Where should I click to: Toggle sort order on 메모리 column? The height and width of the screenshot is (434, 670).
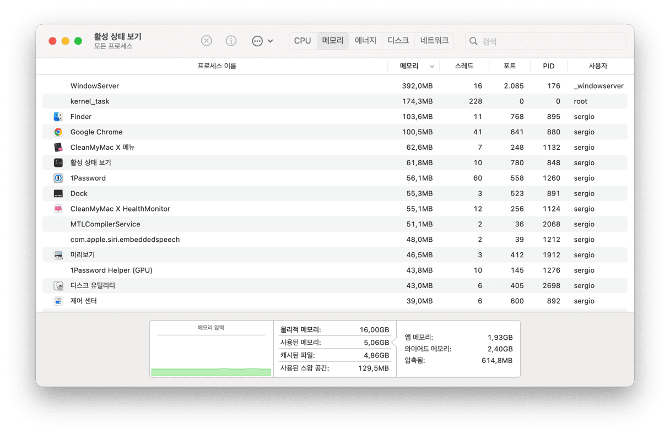coord(414,66)
